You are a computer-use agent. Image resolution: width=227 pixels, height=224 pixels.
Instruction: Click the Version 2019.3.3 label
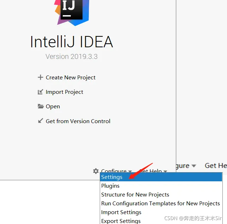click(x=72, y=56)
